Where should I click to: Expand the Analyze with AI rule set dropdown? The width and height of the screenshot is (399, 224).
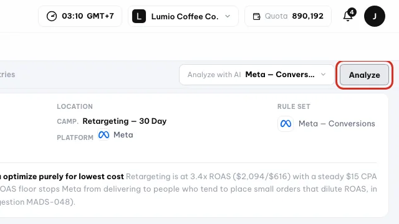[x=256, y=75]
